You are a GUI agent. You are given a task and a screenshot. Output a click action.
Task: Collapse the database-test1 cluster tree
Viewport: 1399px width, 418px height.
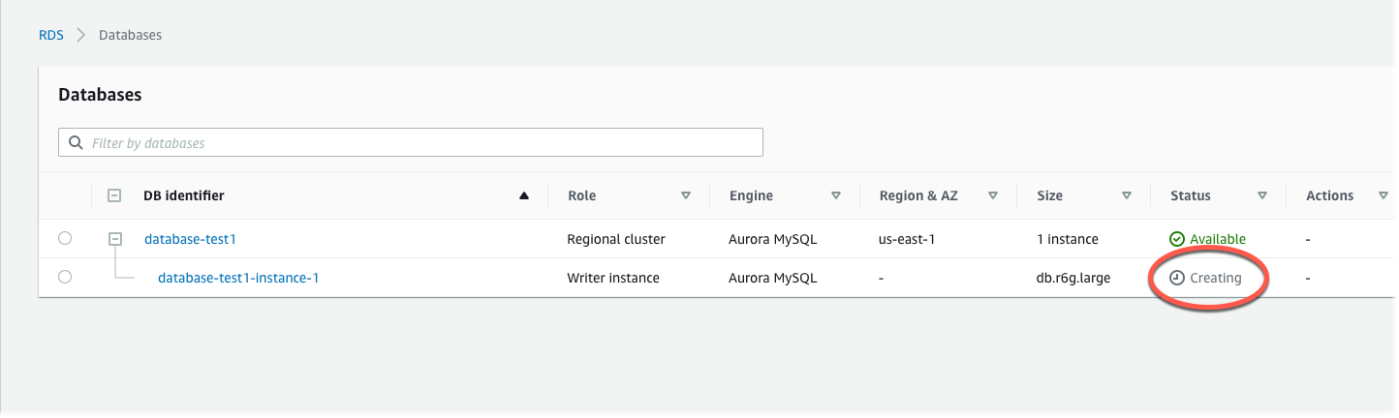pos(114,238)
